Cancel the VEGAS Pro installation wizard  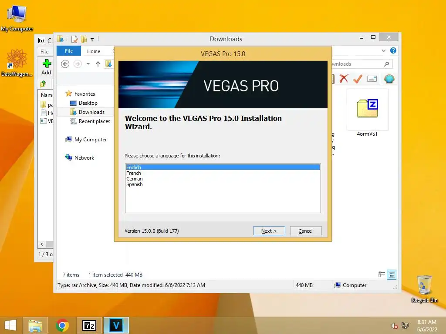pos(305,231)
